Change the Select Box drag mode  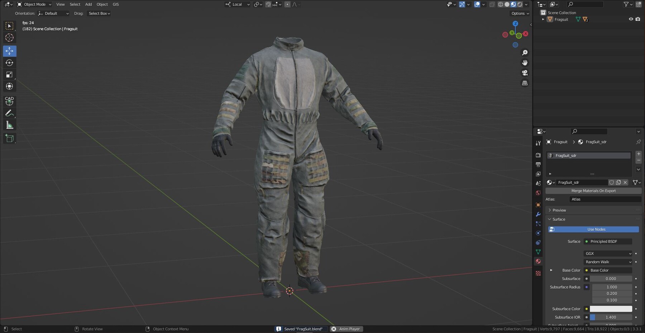(99, 13)
